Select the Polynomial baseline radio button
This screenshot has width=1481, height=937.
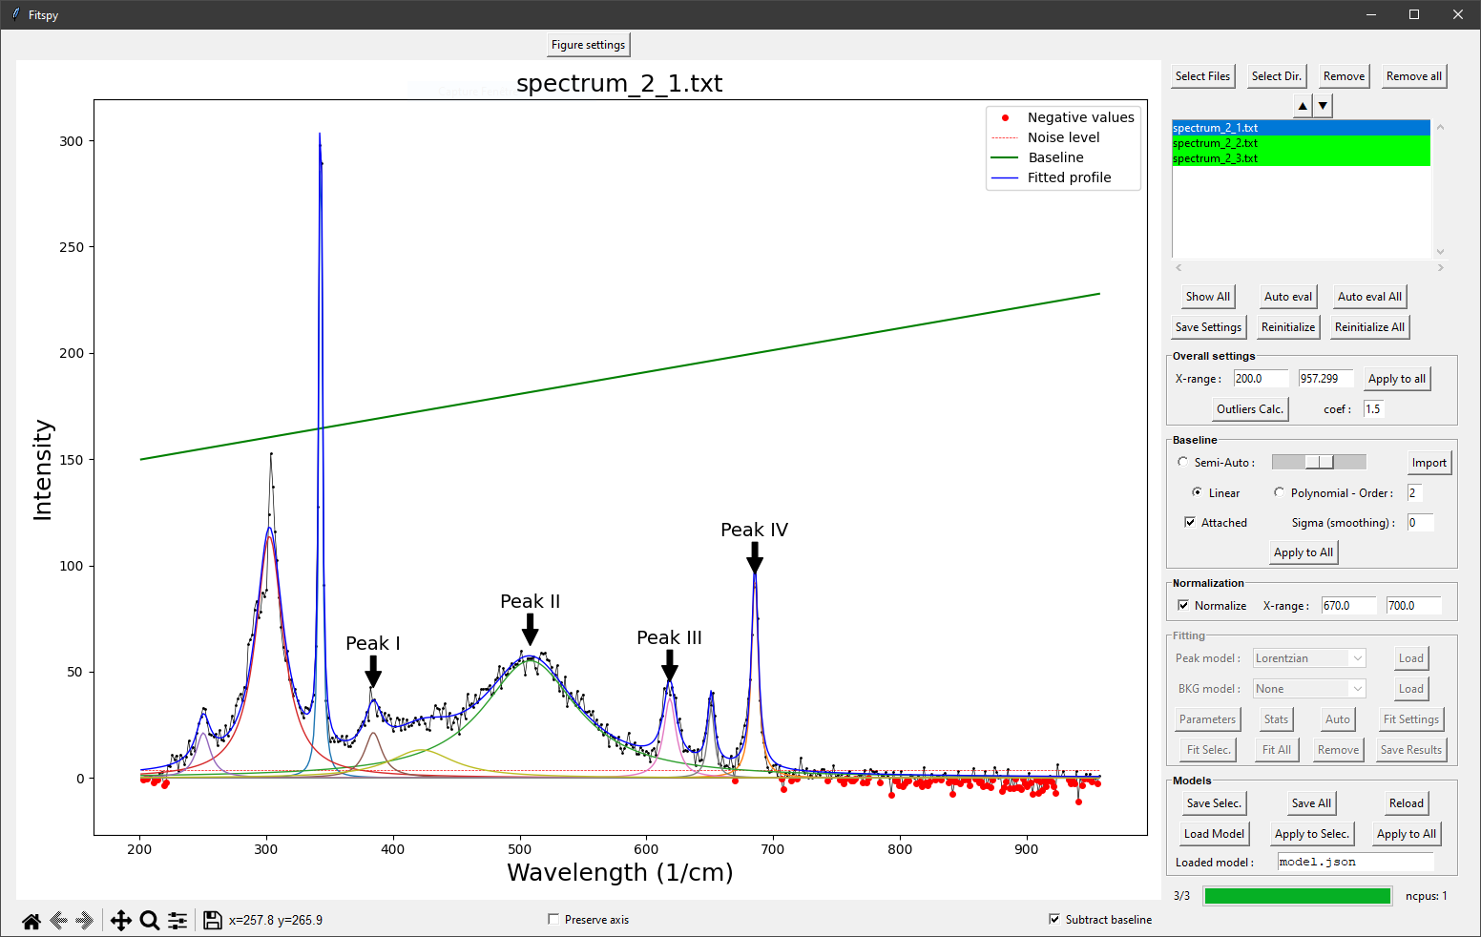pyautogui.click(x=1279, y=492)
